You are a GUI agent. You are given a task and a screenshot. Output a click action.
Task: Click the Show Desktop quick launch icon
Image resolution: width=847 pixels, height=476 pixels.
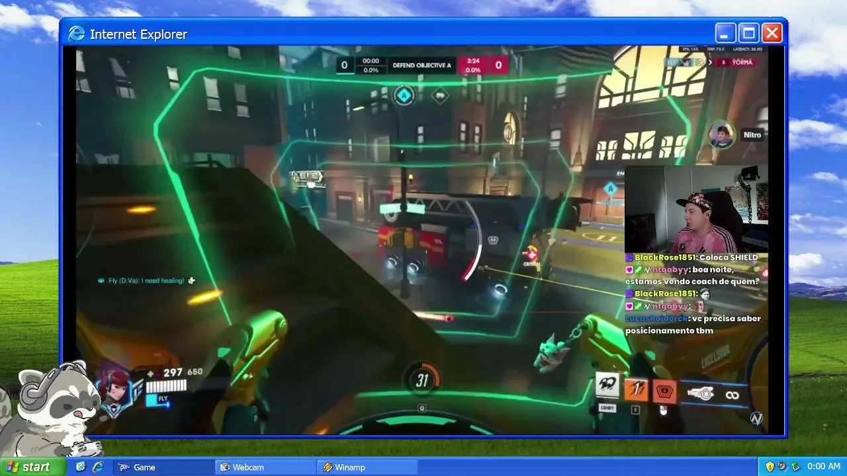coord(81,467)
